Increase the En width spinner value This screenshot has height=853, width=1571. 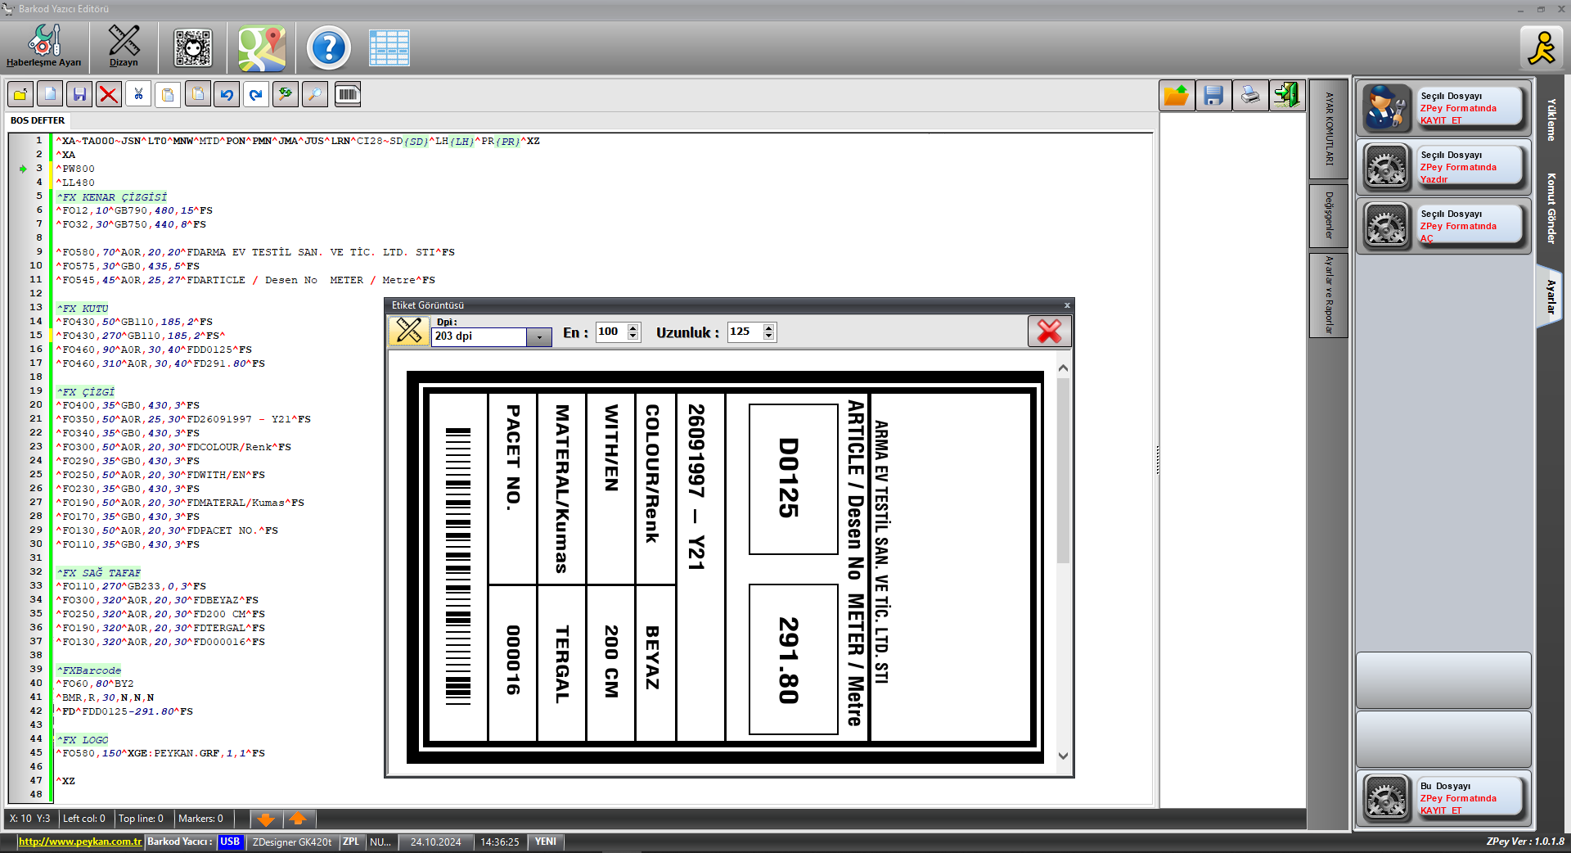pyautogui.click(x=633, y=327)
